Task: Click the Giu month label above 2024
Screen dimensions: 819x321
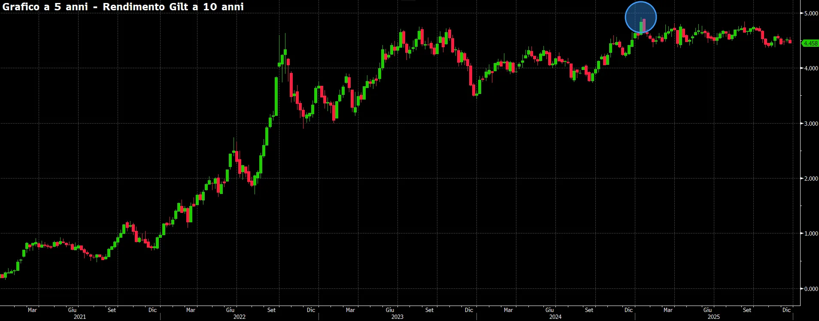Action: (549, 310)
